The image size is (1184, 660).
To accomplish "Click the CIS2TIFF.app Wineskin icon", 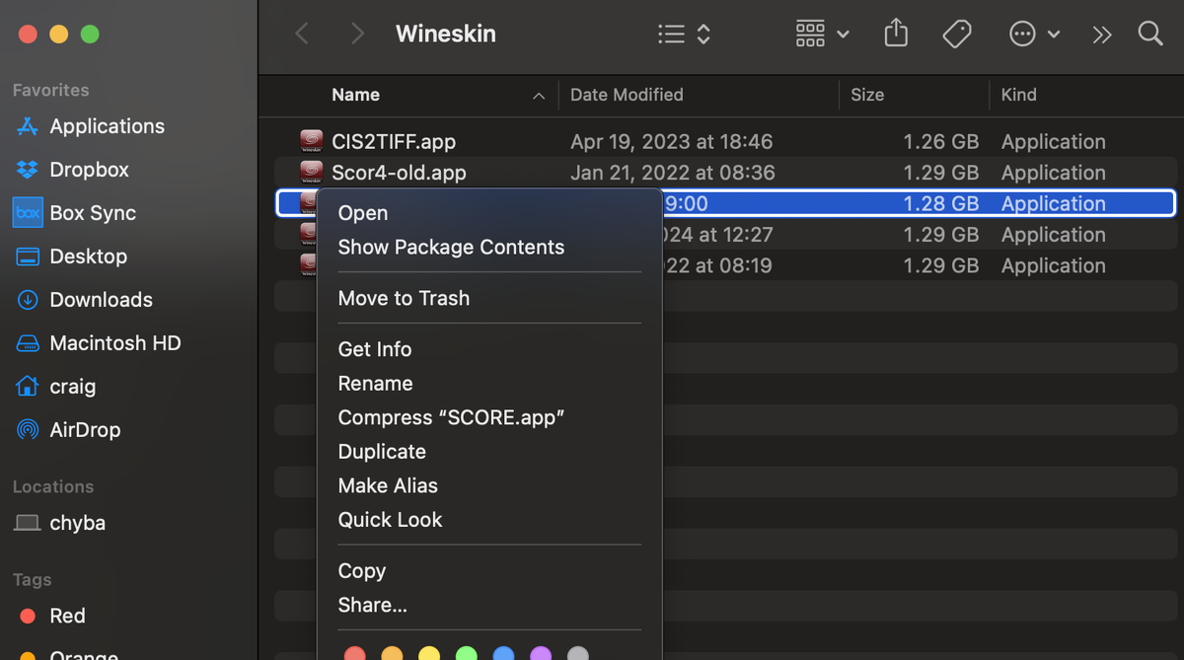I will (x=312, y=142).
